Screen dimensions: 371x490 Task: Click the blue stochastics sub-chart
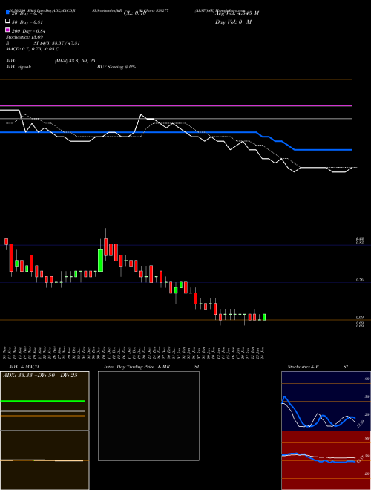tap(326, 401)
